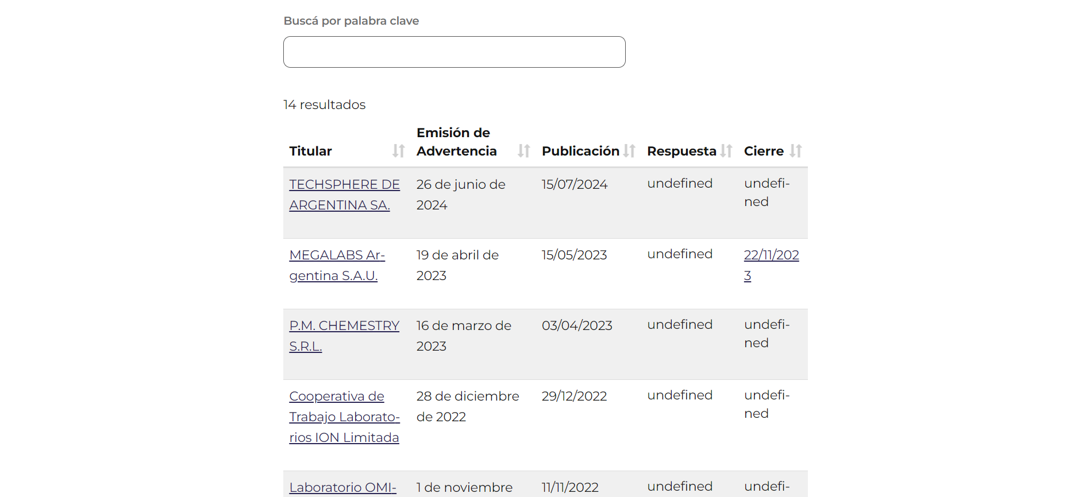Open the Laboratorio OMI link
1086x497 pixels.
342,487
